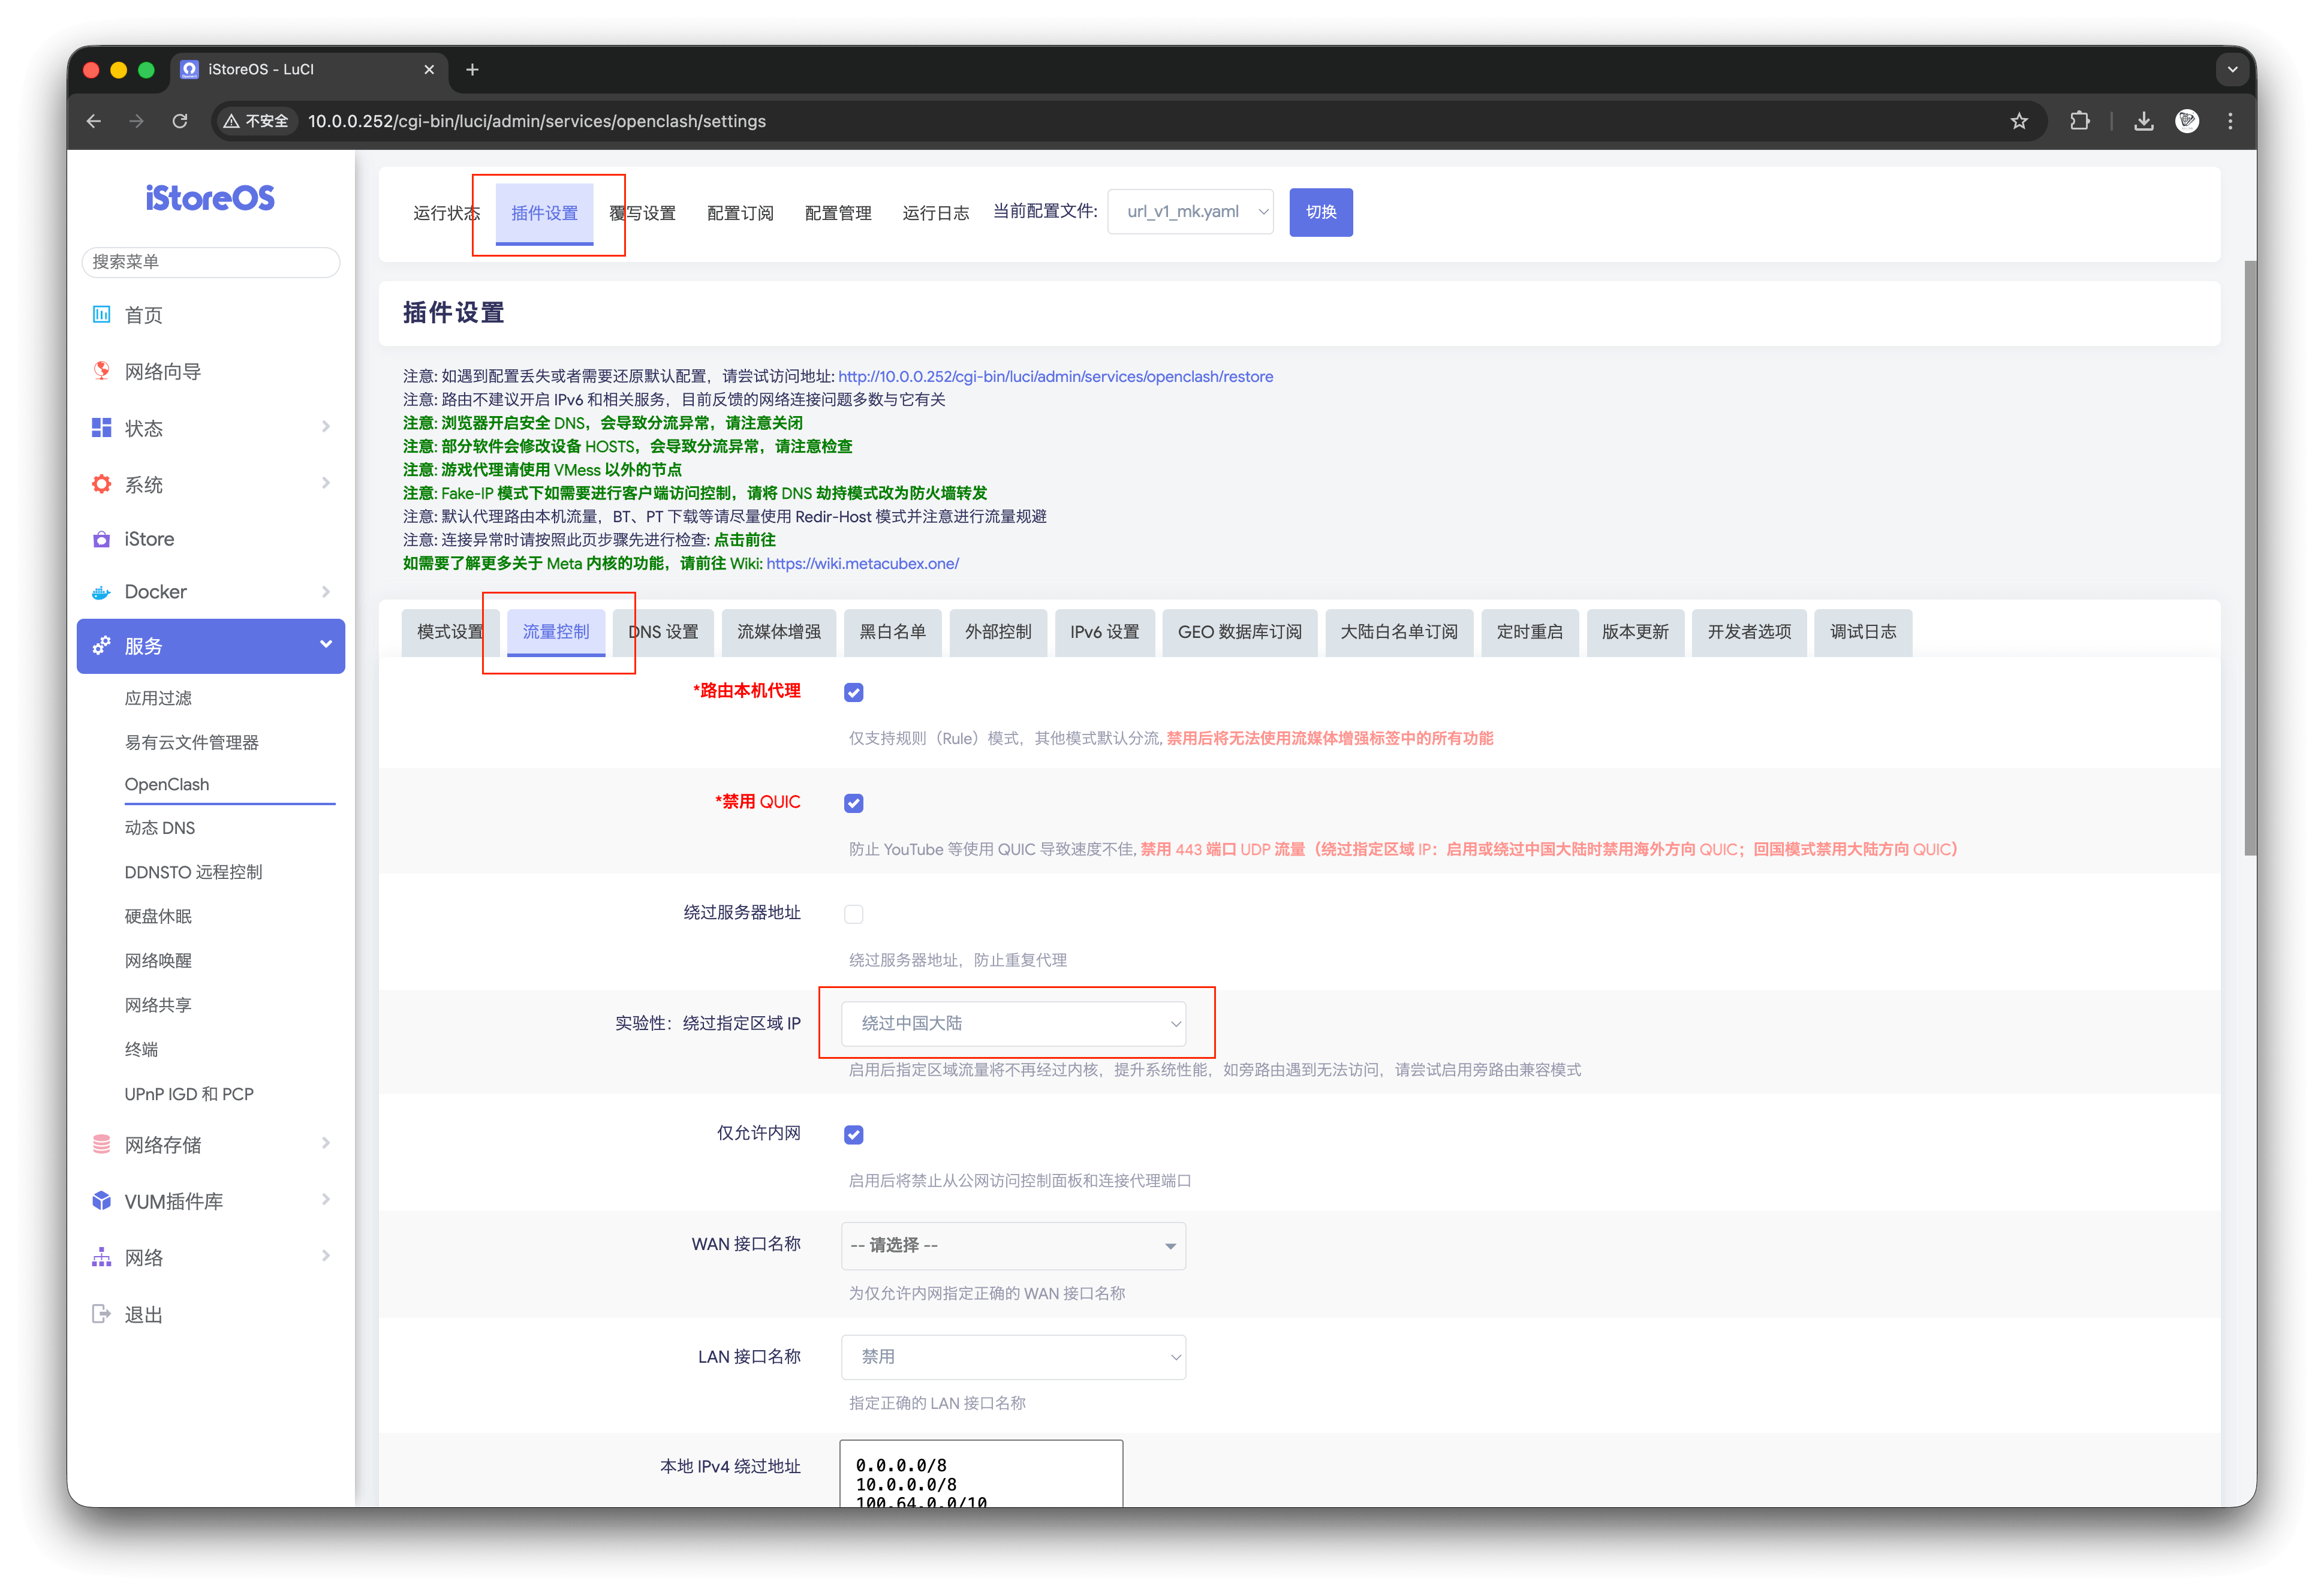This screenshot has width=2324, height=1596.
Task: Enable the 绕过服务器地址 checkbox
Action: click(853, 914)
